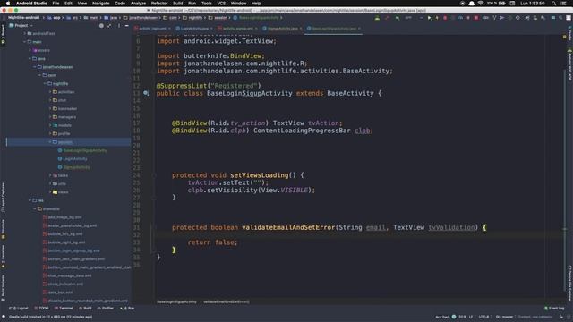Expand the chat package

[x=50, y=100]
